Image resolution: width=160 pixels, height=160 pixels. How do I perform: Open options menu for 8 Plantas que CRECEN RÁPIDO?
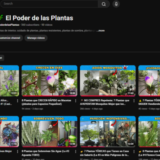[76, 101]
